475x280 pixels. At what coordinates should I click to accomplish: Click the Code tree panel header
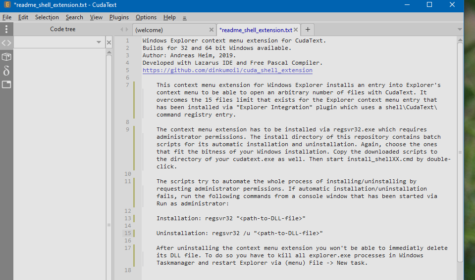point(63,29)
